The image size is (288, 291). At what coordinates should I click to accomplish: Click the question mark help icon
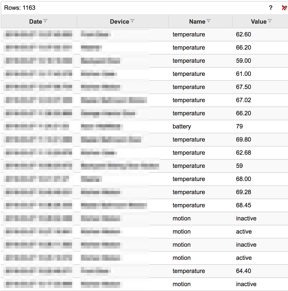click(271, 8)
